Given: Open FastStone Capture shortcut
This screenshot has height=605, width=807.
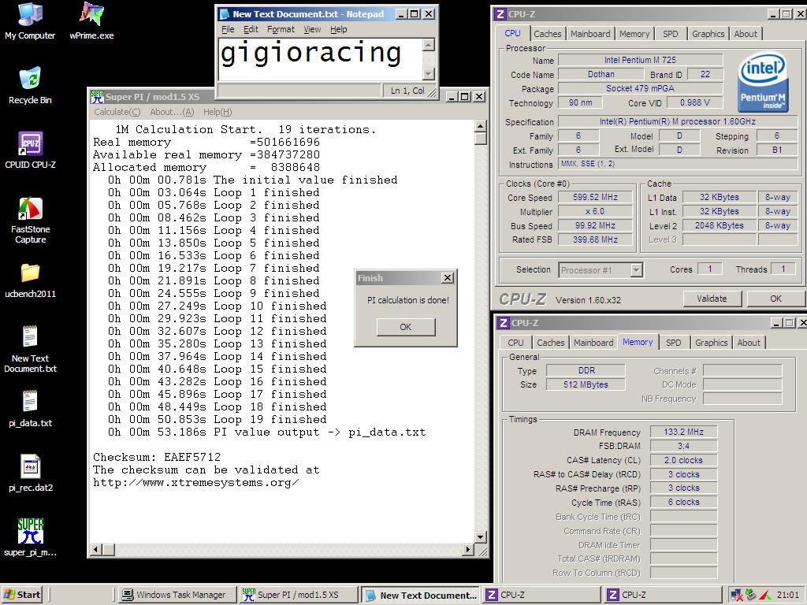Looking at the screenshot, I should pos(30,221).
